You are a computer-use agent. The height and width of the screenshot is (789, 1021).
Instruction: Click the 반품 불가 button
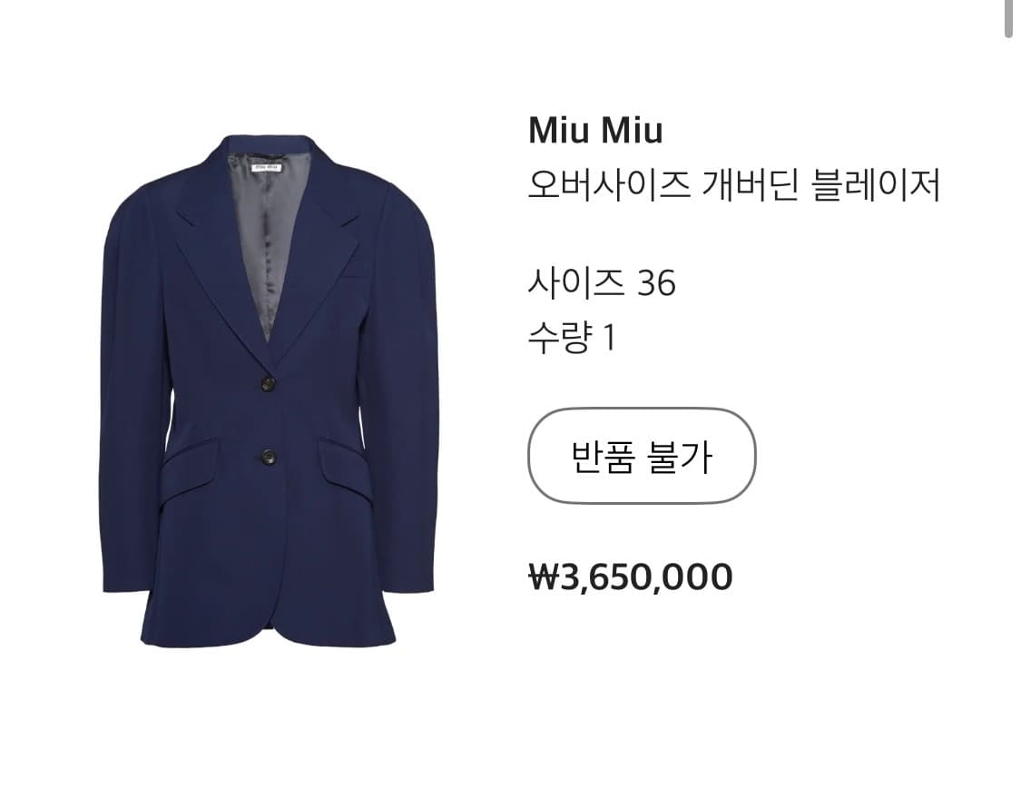(642, 456)
